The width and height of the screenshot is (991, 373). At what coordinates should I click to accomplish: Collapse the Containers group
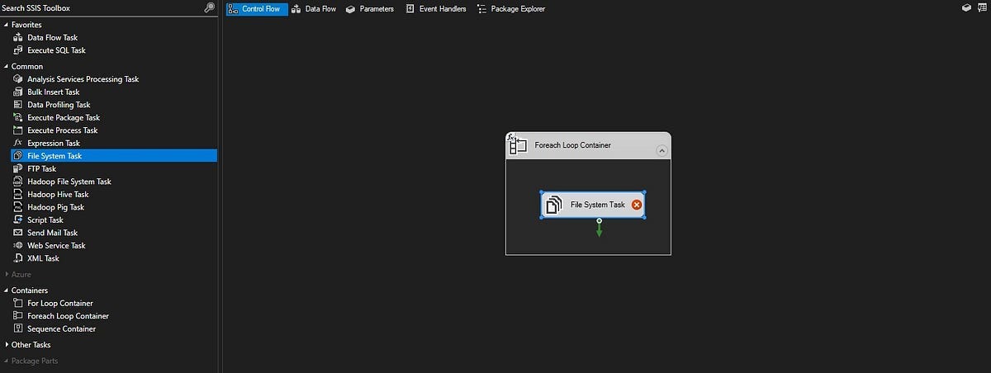click(7, 290)
